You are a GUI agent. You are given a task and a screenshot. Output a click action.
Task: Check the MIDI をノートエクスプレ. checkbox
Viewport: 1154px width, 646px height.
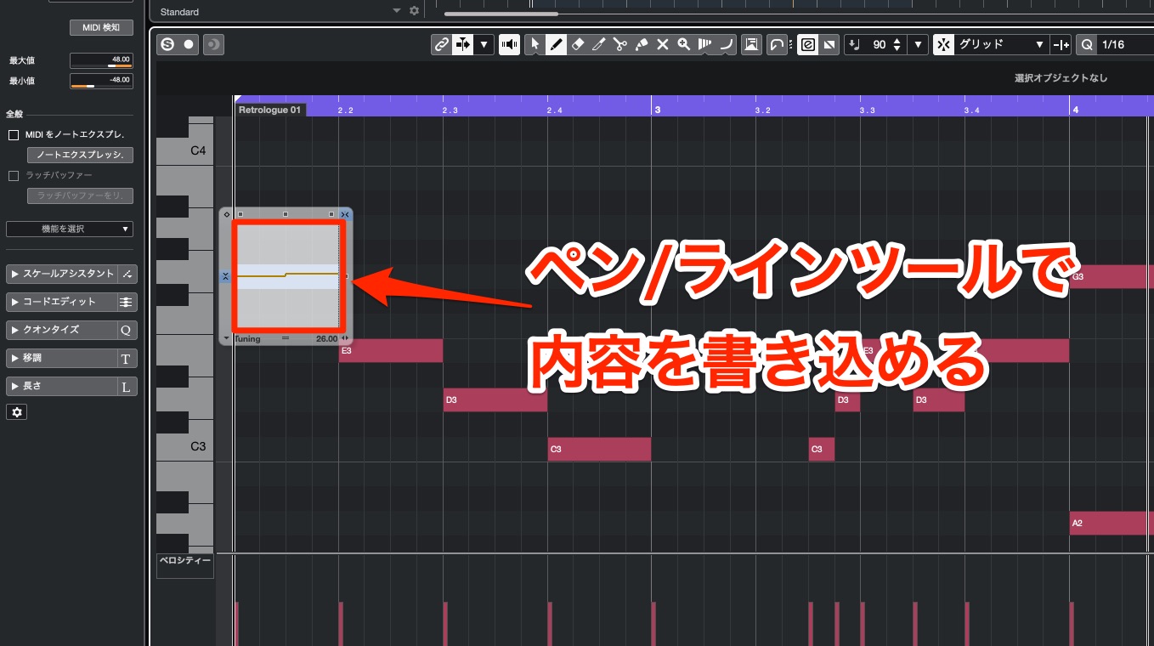tap(14, 135)
